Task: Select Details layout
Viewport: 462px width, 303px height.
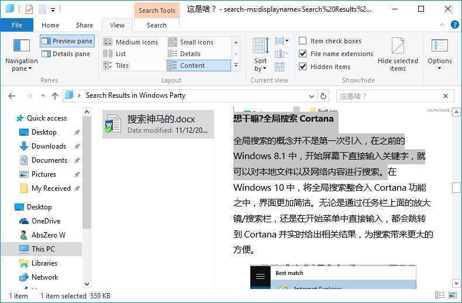Action: pos(184,54)
